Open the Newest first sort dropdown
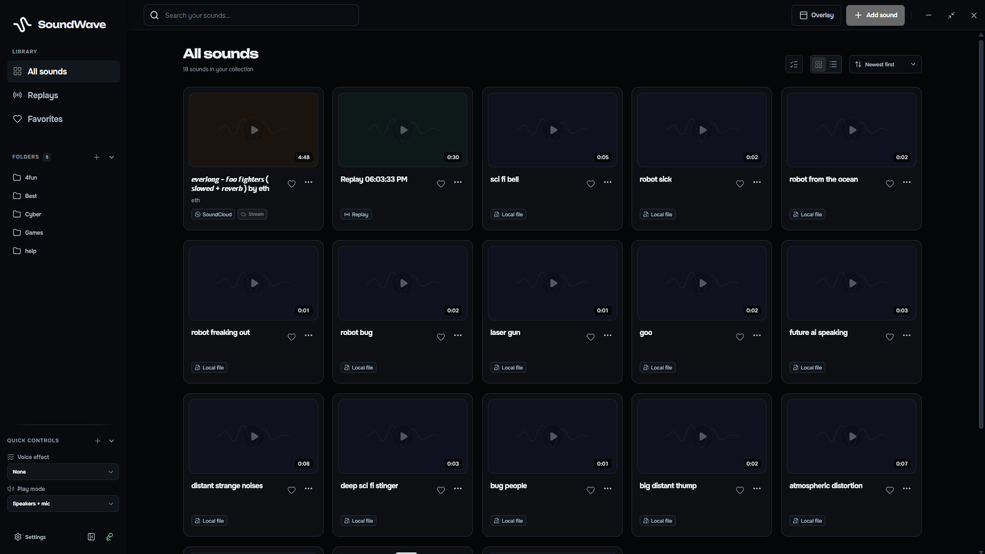Image resolution: width=985 pixels, height=554 pixels. click(885, 65)
